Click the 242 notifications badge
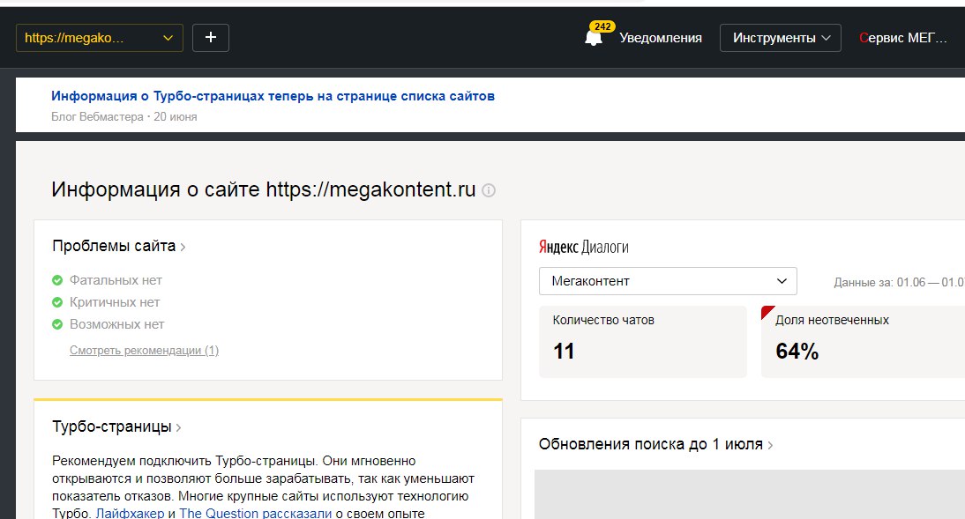Screen dimensions: 965x519 (602, 26)
